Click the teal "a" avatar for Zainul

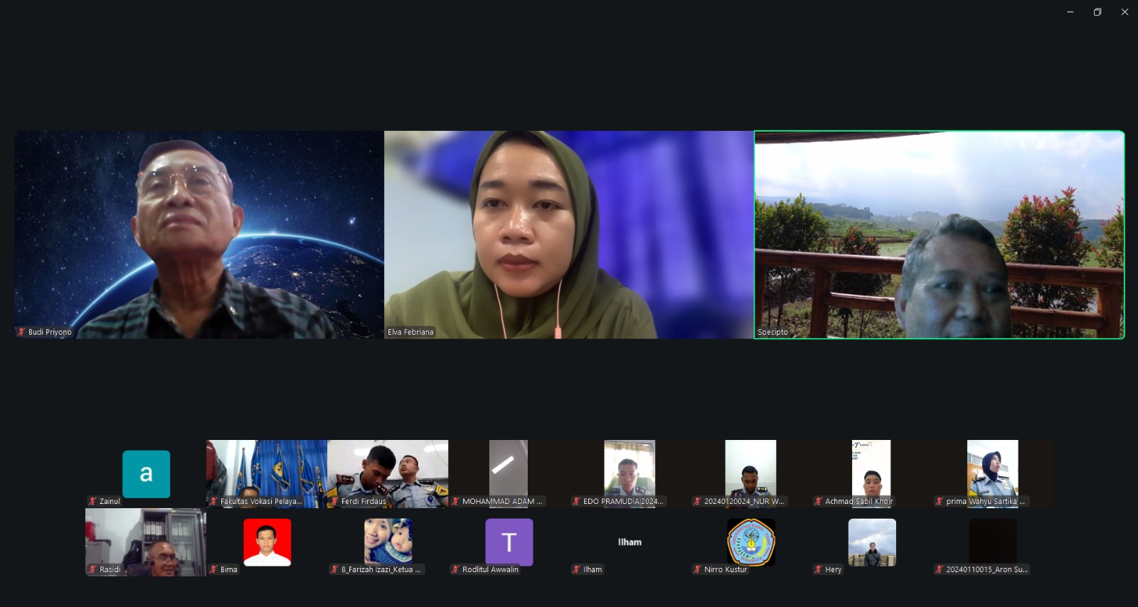coord(146,473)
